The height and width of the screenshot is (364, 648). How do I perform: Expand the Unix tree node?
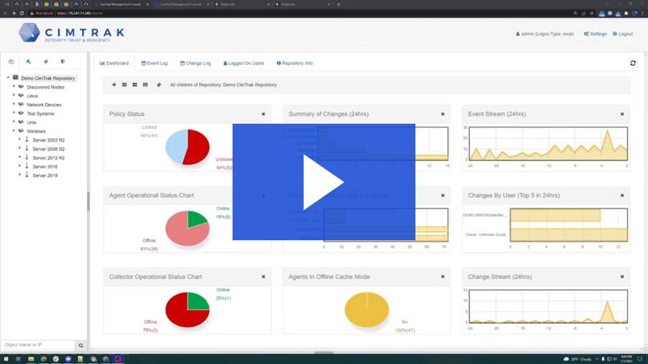[14, 122]
